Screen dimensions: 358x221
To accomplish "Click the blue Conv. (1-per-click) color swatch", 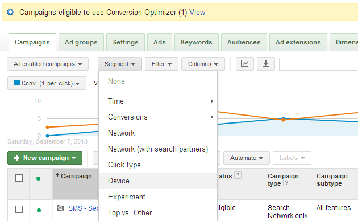I will (x=17, y=83).
